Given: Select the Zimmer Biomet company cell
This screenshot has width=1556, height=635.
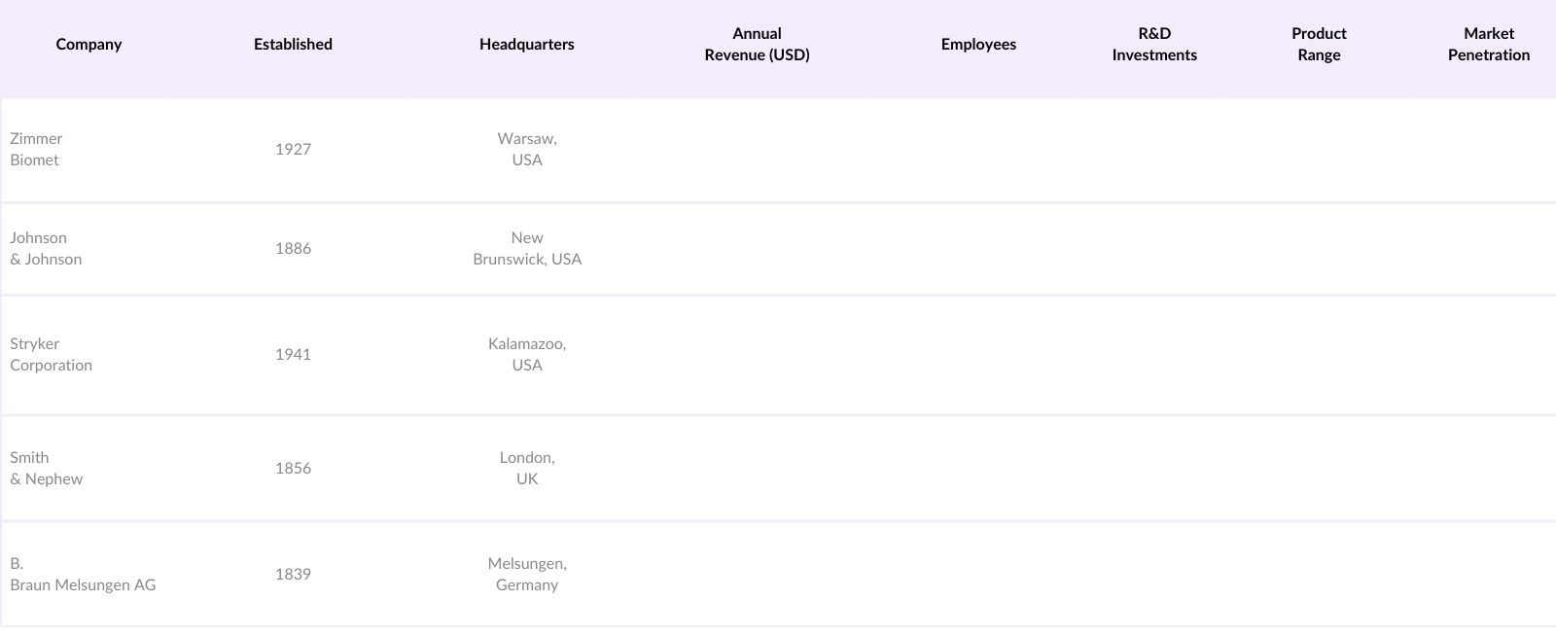Looking at the screenshot, I should pyautogui.click(x=36, y=150).
